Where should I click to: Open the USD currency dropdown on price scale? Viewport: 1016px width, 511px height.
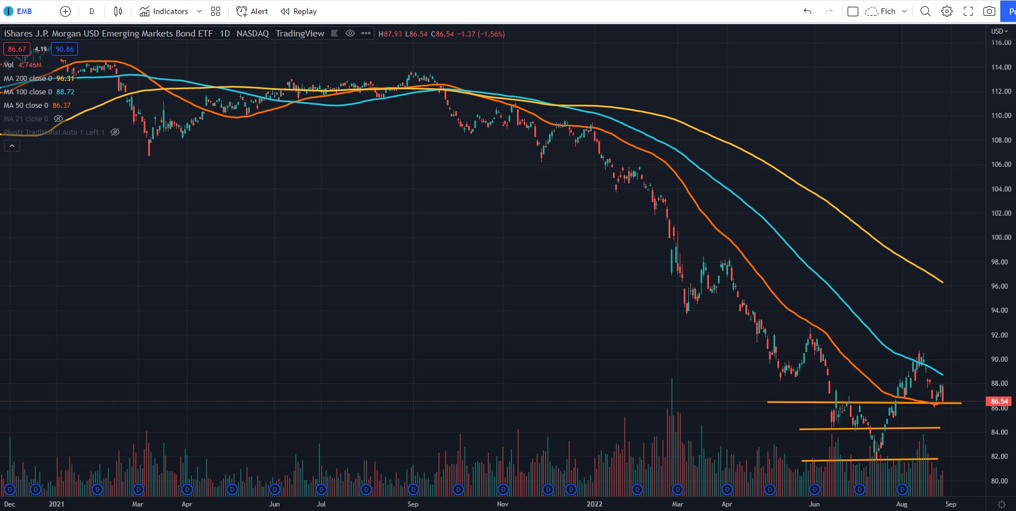click(x=999, y=31)
